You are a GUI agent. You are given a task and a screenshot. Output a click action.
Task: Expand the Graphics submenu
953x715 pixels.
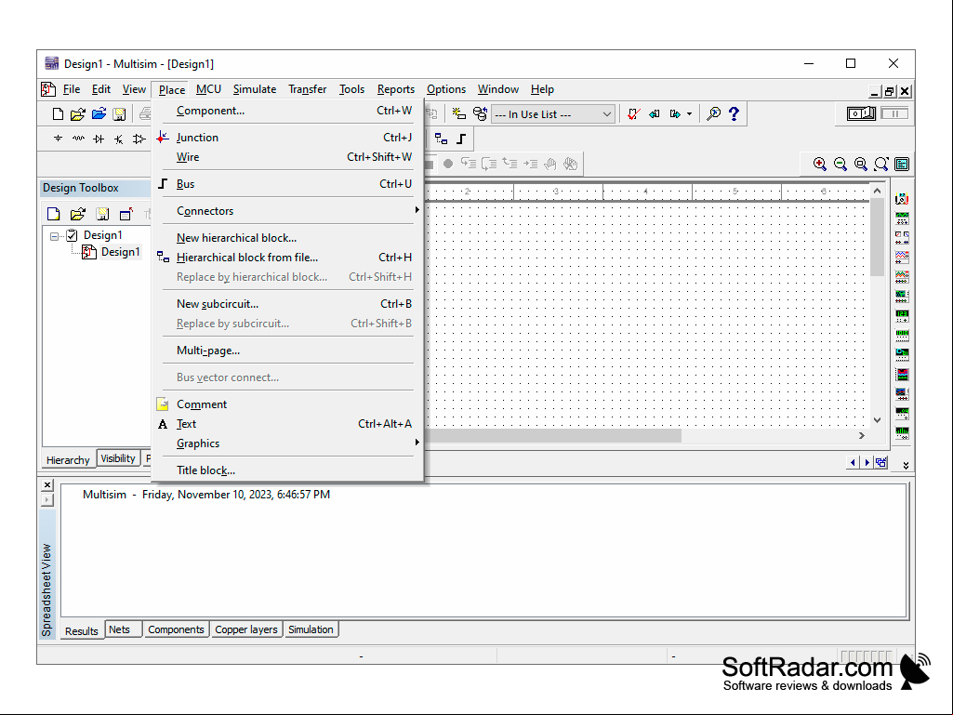click(289, 444)
